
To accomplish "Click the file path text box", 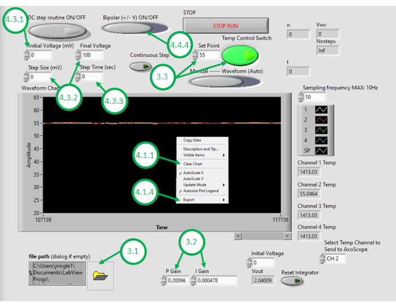I will (57, 273).
